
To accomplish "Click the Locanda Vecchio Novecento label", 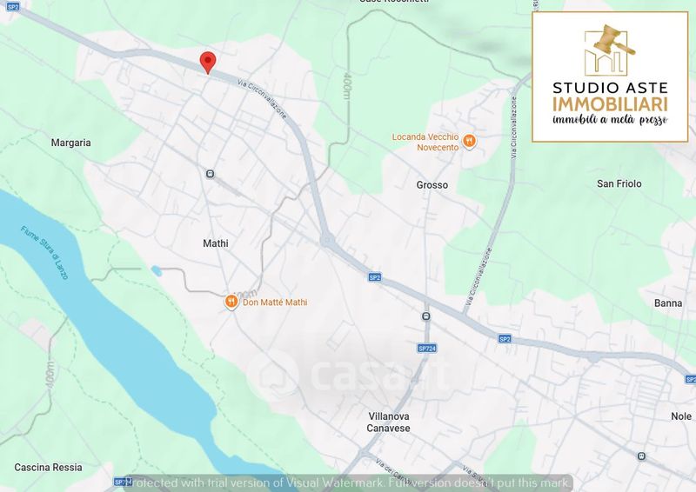I will pyautogui.click(x=425, y=142).
